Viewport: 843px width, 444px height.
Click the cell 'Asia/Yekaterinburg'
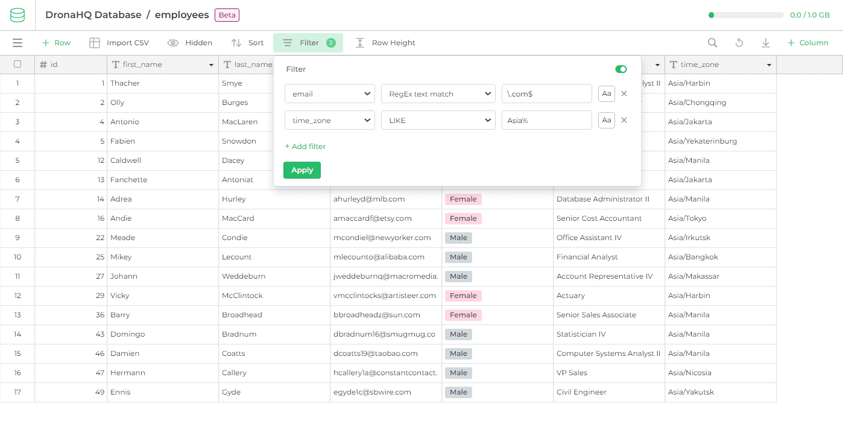pyautogui.click(x=721, y=141)
